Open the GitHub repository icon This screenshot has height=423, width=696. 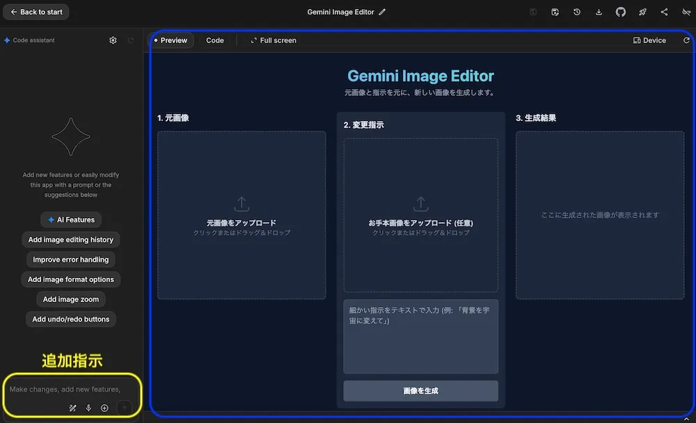click(621, 12)
